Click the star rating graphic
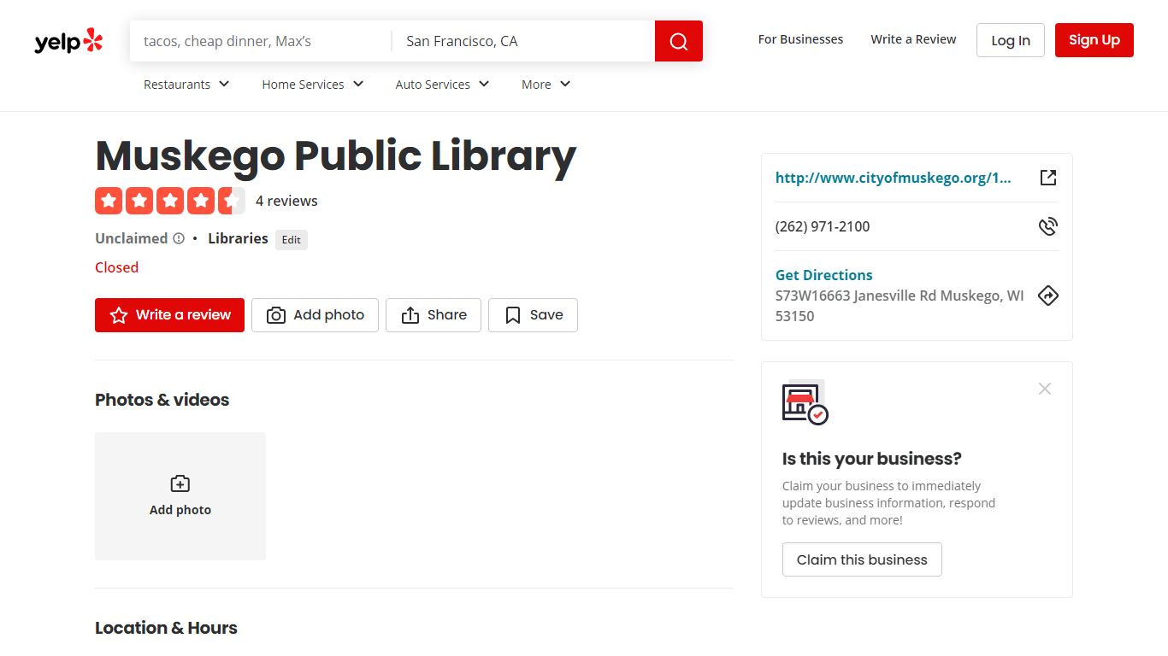Viewport: 1168px width, 656px height. click(x=170, y=201)
